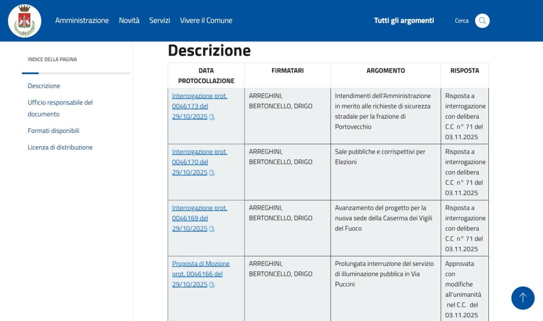This screenshot has height=321, width=543.
Task: Click the municipal coat of arms logo
Action: [24, 21]
